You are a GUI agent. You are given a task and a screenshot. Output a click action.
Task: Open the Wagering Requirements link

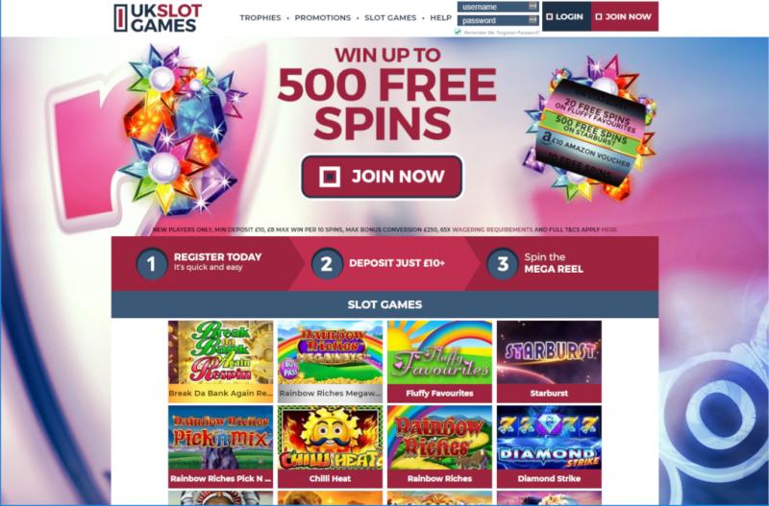492,229
